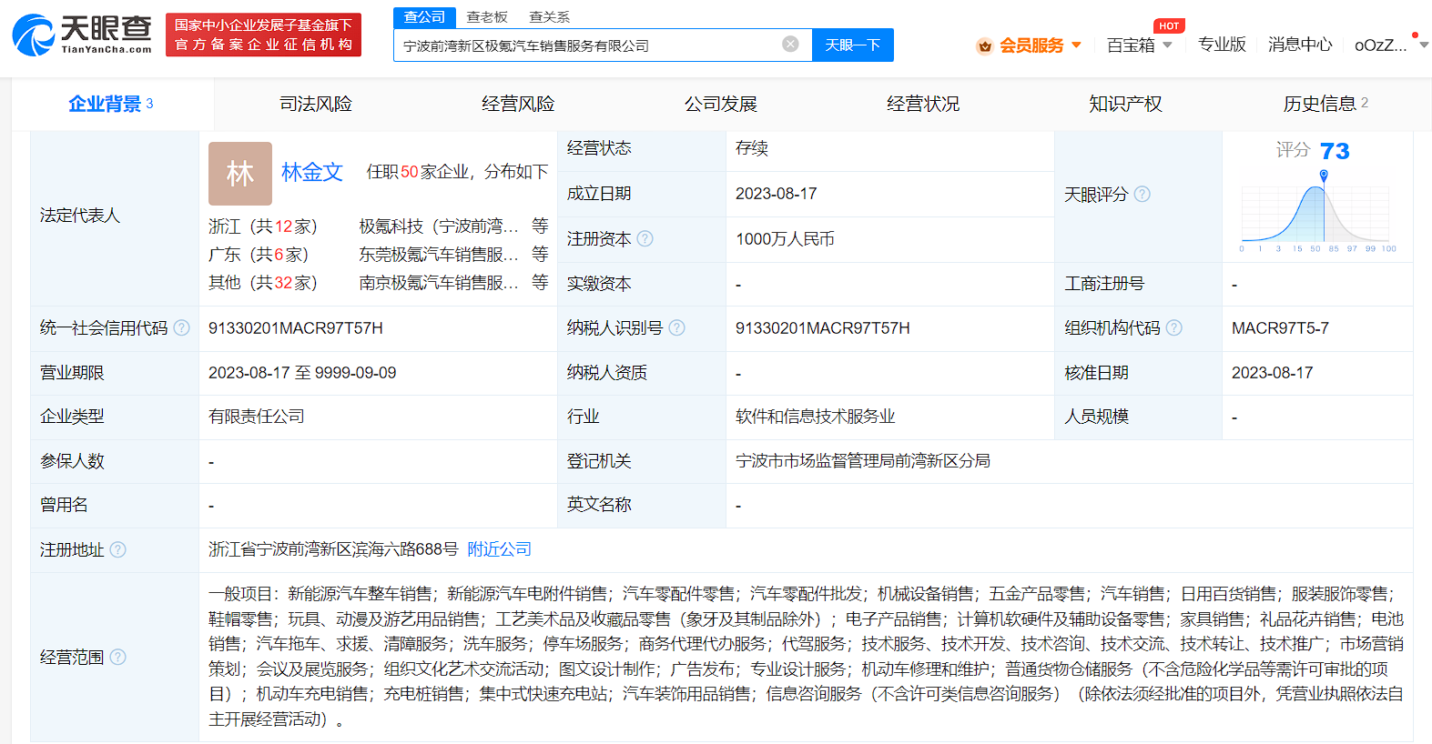Clear the search box text
This screenshot has height=744, width=1432.
point(790,44)
